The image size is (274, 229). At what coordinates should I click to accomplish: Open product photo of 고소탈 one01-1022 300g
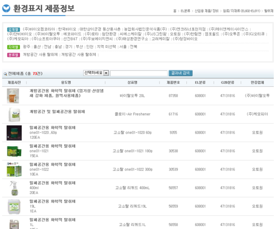coord(14,170)
